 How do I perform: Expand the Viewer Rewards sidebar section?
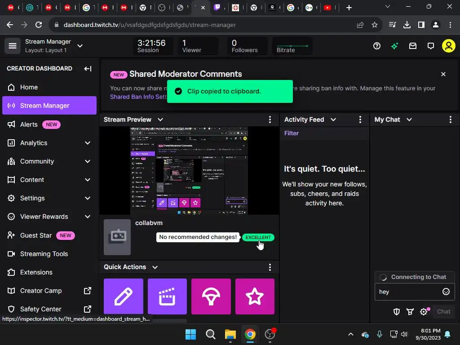88,217
